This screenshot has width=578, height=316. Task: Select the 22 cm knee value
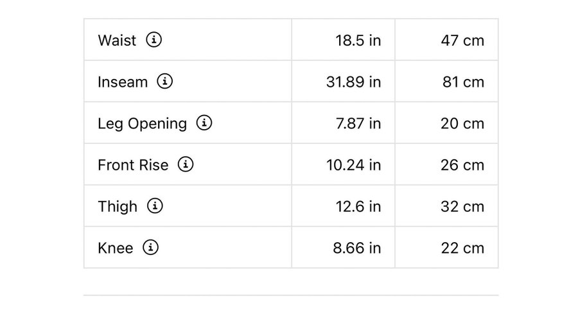462,248
